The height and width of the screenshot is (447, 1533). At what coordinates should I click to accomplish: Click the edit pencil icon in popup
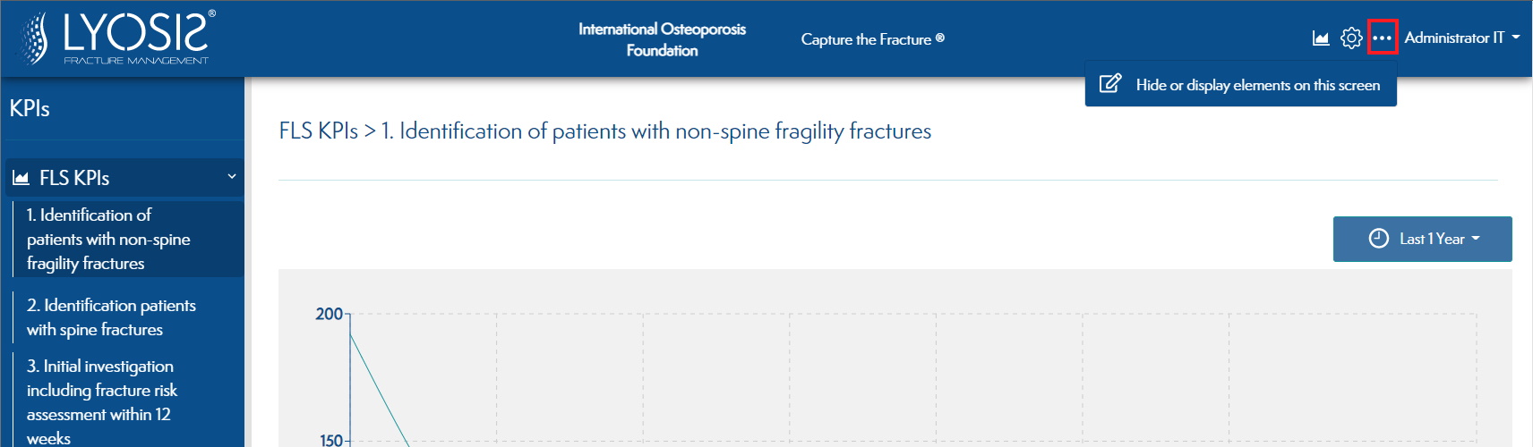pyautogui.click(x=1110, y=84)
